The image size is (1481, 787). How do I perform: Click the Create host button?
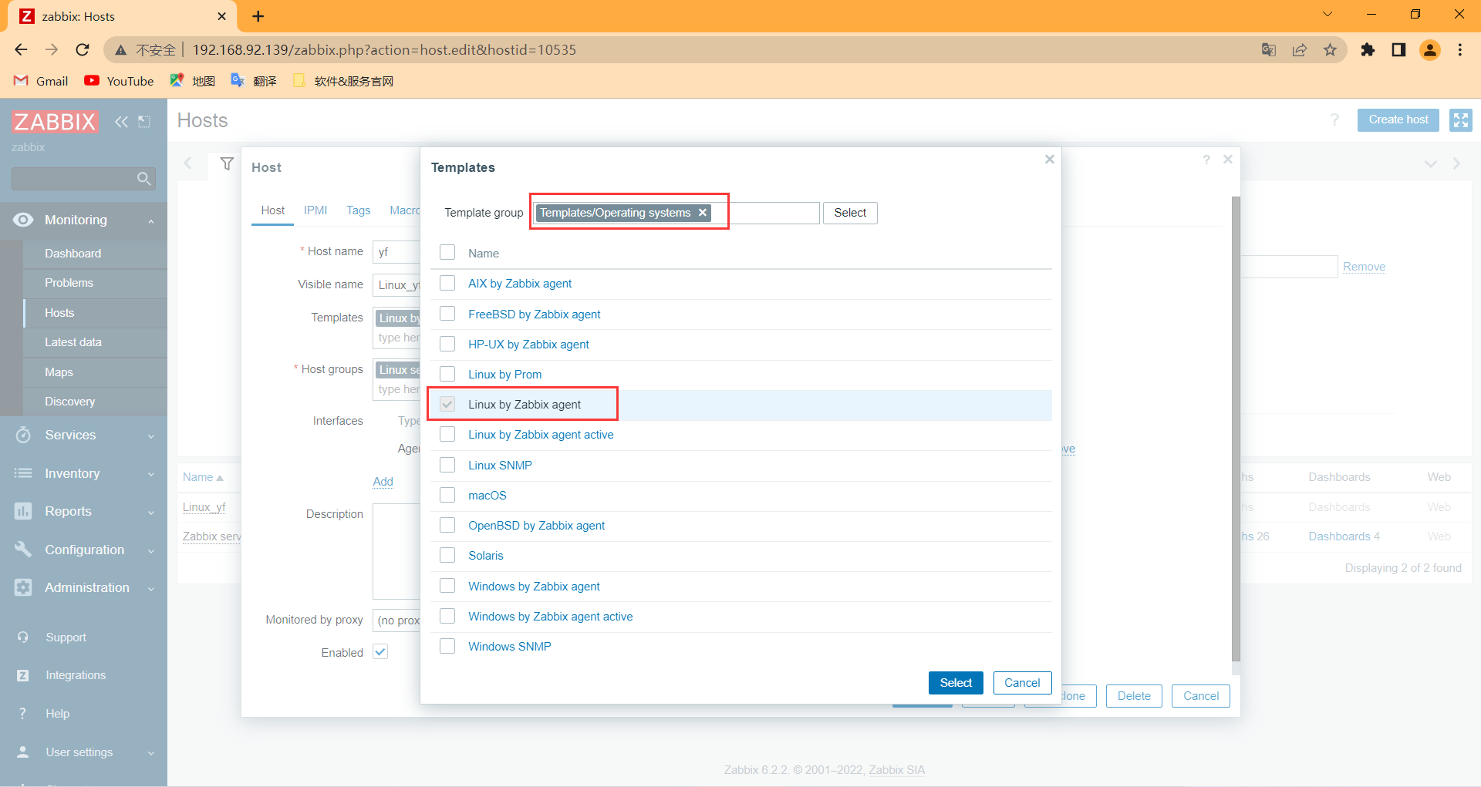(1398, 119)
